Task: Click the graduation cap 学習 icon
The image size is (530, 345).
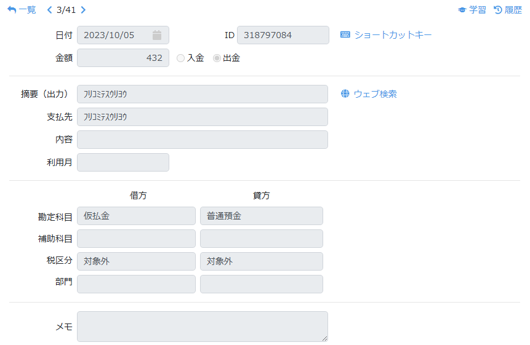Action: 462,10
